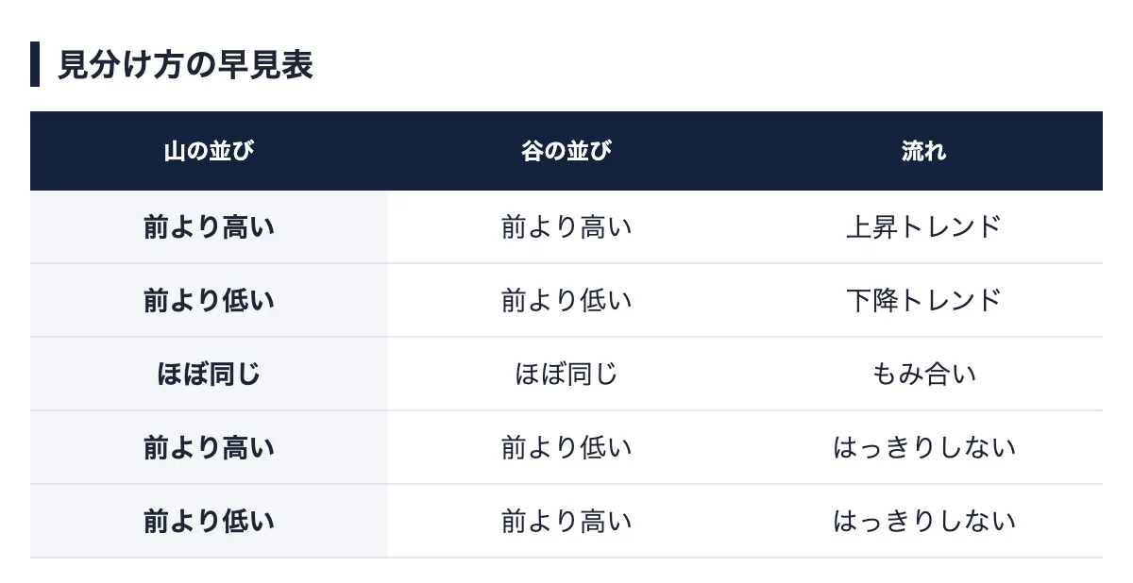The height and width of the screenshot is (583, 1133).
Task: Click the もみ合い cell
Action: coord(923,375)
